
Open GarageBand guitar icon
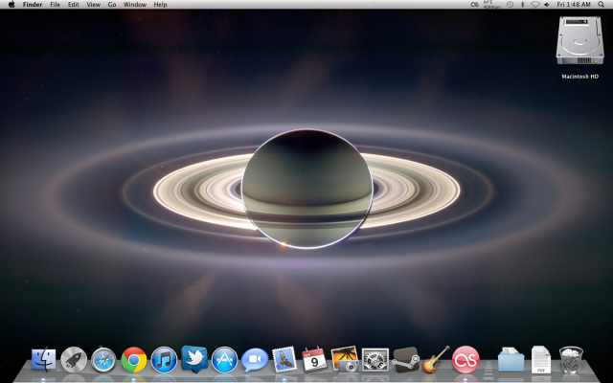click(x=436, y=359)
